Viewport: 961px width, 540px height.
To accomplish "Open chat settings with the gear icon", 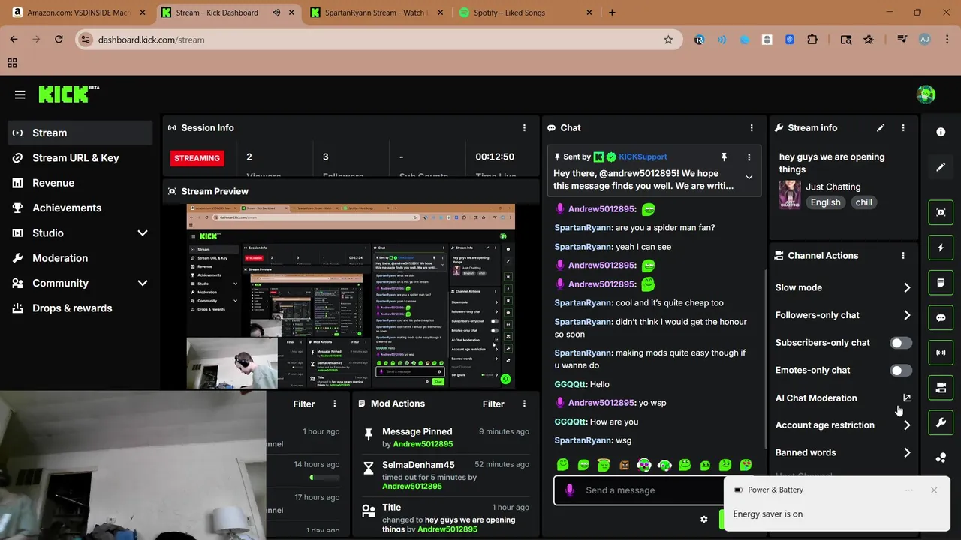I will (704, 519).
